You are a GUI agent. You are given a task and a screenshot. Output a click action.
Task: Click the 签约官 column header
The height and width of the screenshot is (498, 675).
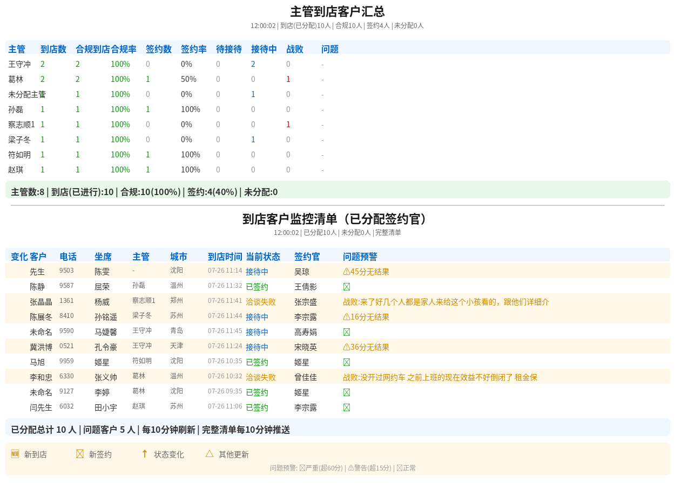click(307, 257)
